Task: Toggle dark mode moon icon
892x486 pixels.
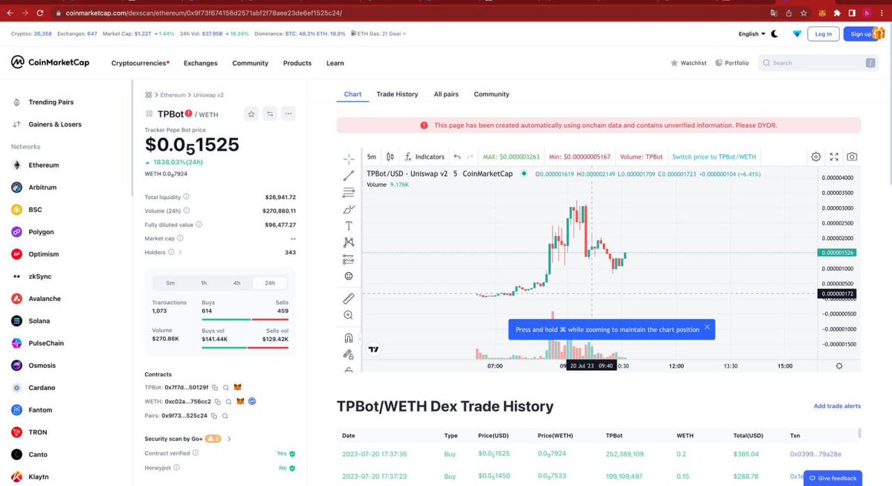Action: tap(774, 33)
